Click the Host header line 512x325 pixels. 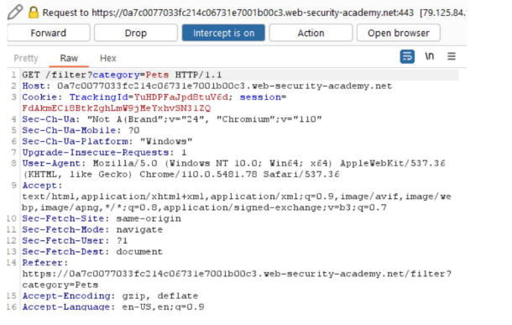[207, 86]
